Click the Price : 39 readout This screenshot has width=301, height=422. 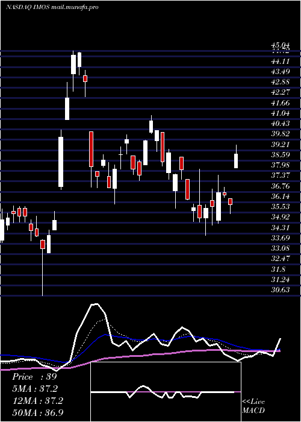coord(34,377)
